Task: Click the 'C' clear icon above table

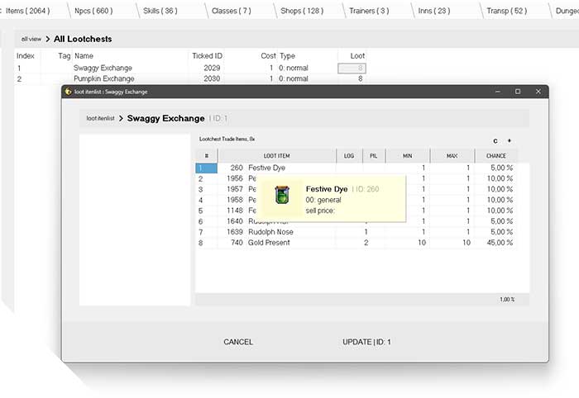Action: (495, 141)
